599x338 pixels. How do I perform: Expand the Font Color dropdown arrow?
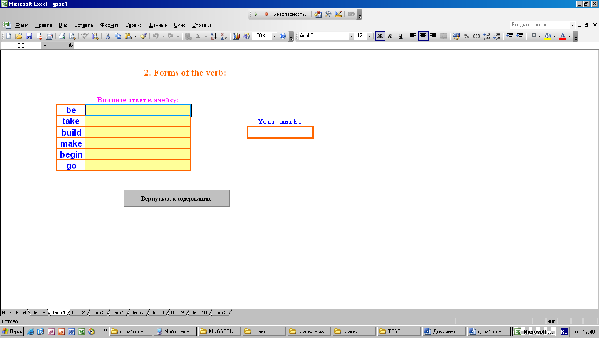(569, 36)
